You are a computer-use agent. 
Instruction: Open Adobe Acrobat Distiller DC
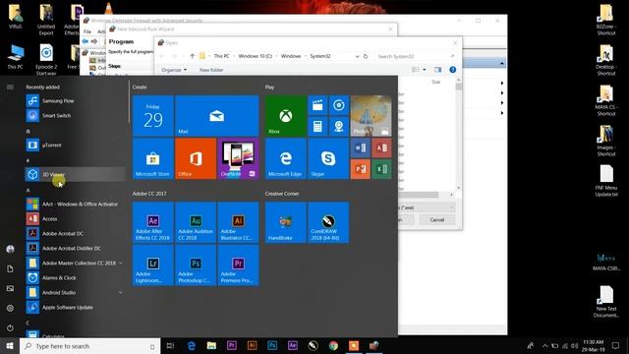(x=75, y=249)
